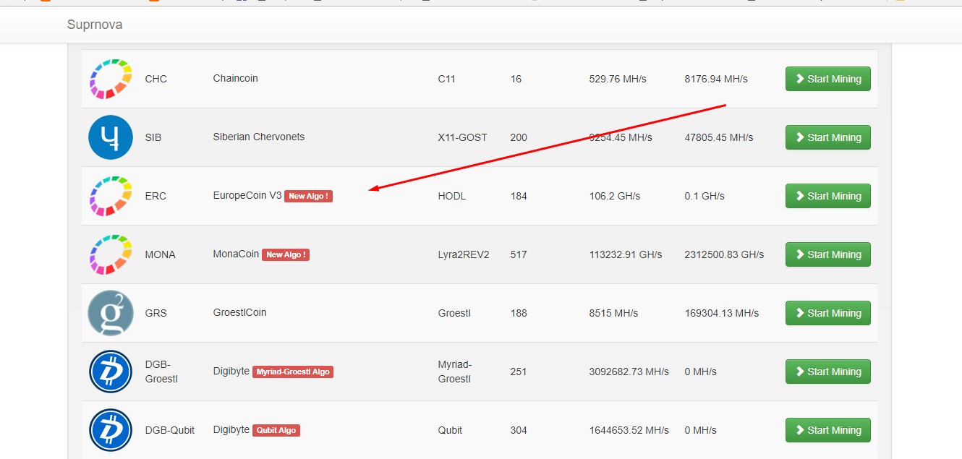Click the 169304.13 MH/s hashrate value
The width and height of the screenshot is (962, 459).
[x=722, y=313]
